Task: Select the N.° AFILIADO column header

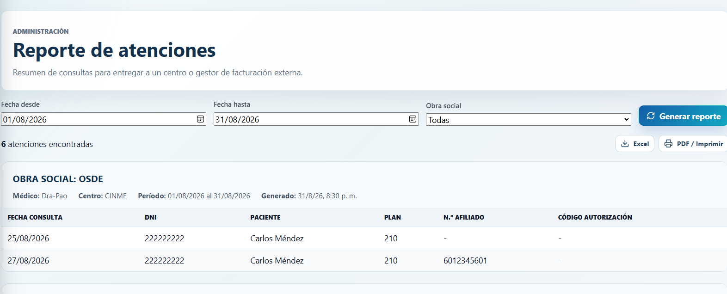Action: click(x=464, y=217)
